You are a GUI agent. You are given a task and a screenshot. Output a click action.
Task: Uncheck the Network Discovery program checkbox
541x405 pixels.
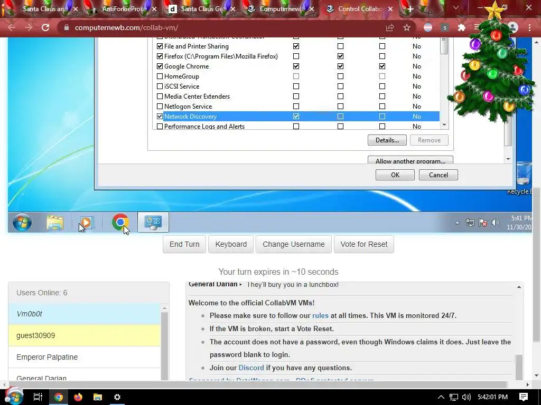[x=160, y=117]
